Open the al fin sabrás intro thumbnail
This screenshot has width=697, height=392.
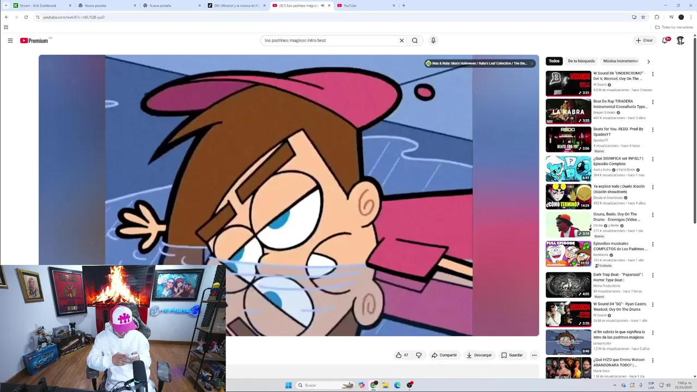click(568, 342)
